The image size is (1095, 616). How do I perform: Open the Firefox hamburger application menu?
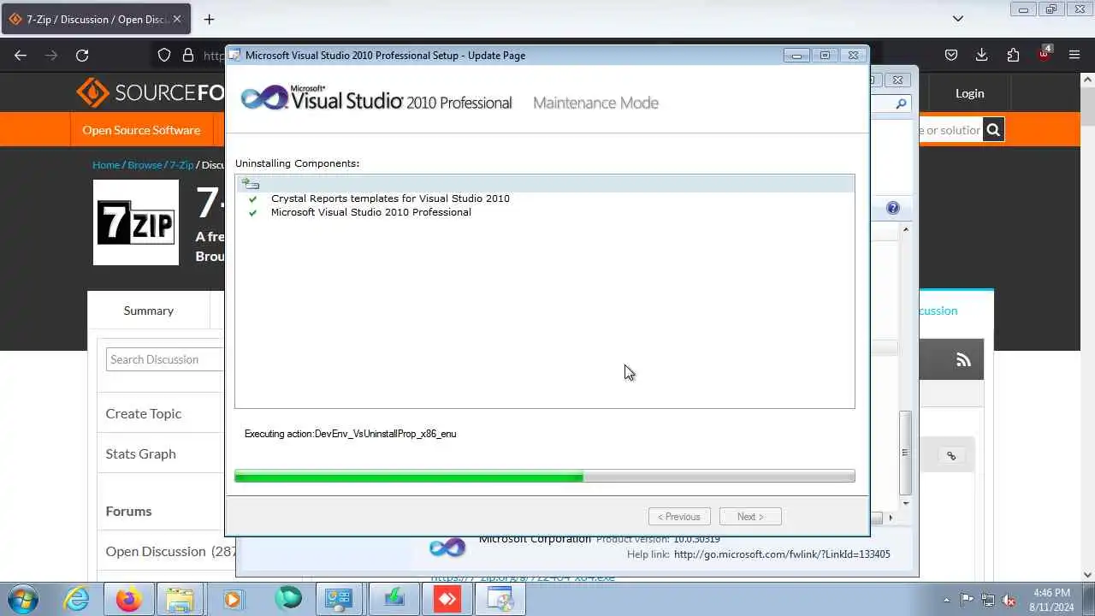pyautogui.click(x=1074, y=55)
